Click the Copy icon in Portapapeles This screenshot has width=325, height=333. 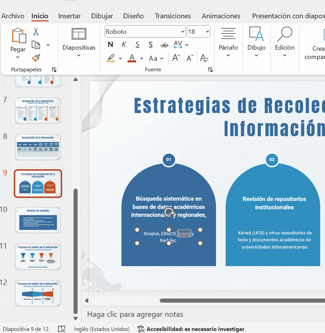[36, 45]
